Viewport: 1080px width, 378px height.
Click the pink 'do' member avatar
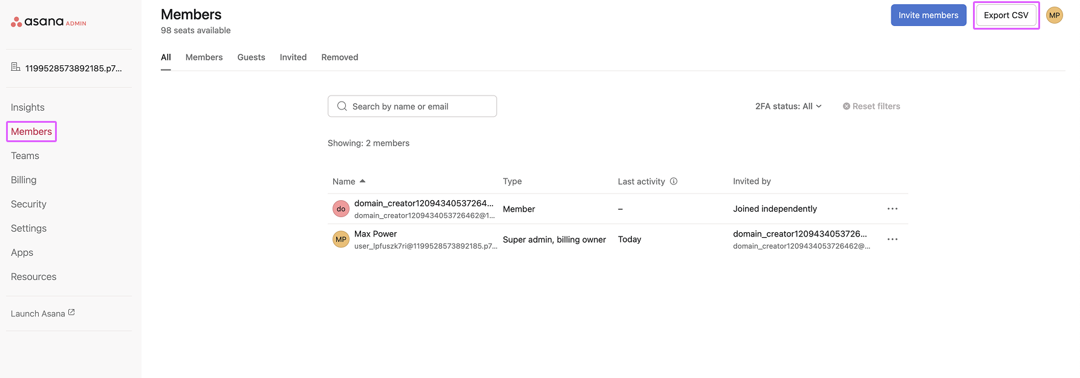(341, 209)
